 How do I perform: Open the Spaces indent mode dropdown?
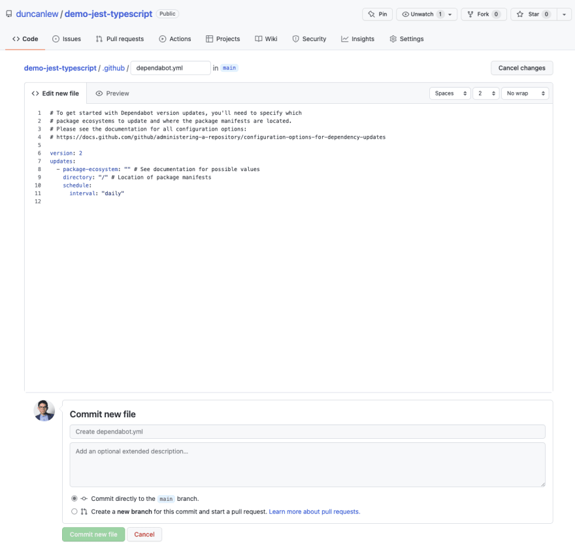[450, 93]
